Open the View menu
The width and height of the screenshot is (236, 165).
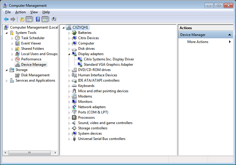(x=34, y=12)
